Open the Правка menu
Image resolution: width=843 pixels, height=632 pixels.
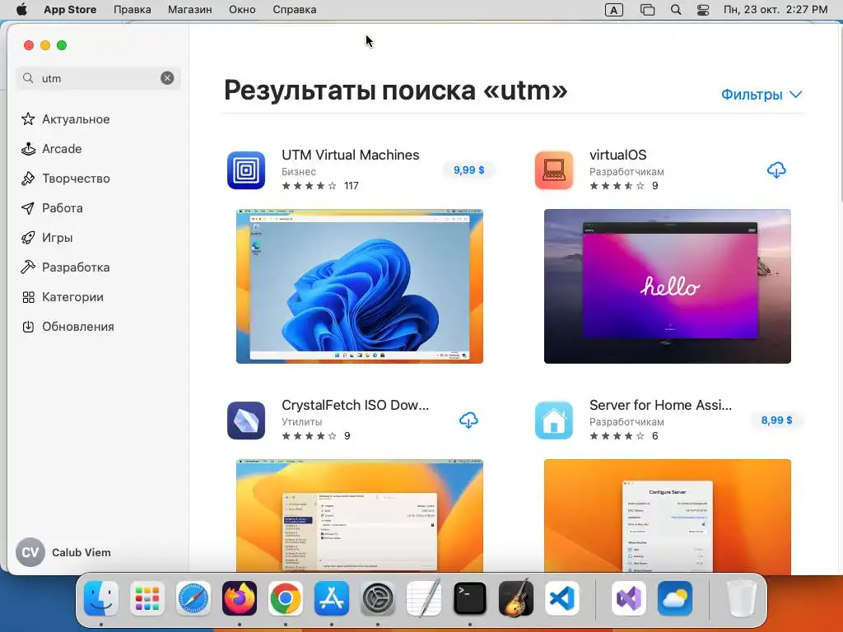(x=133, y=10)
